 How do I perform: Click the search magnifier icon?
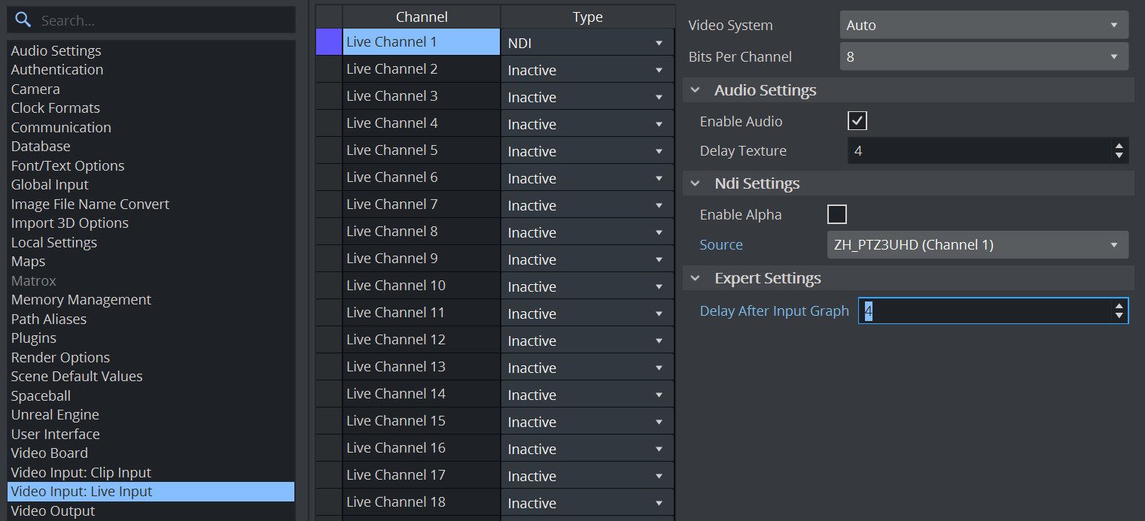(x=23, y=20)
